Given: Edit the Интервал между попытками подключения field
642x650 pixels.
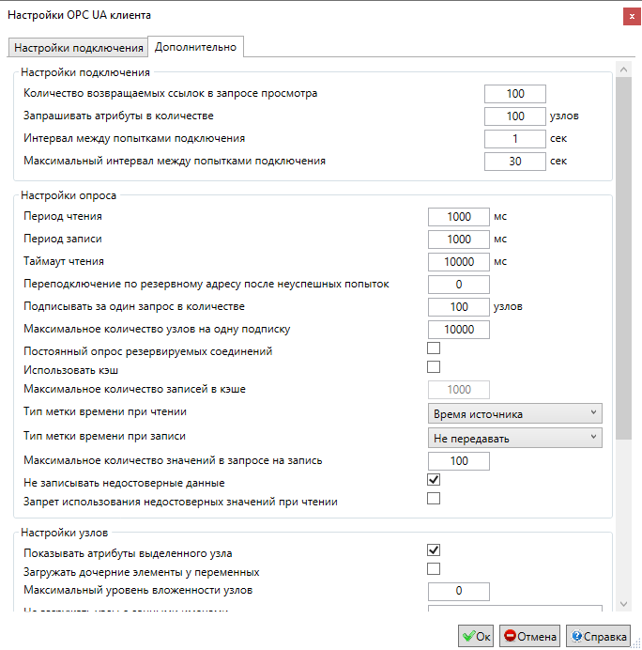Looking at the screenshot, I should pyautogui.click(x=515, y=138).
